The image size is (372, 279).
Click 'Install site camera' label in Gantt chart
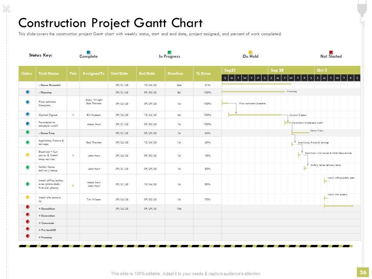338,195
